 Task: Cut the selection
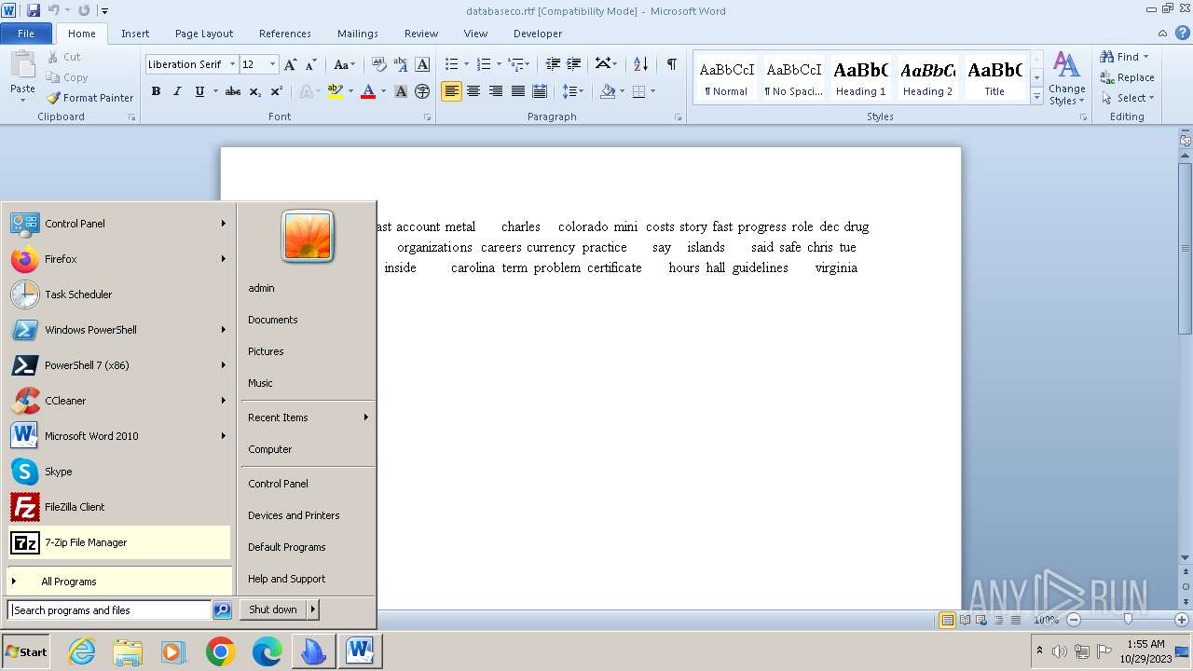point(64,57)
